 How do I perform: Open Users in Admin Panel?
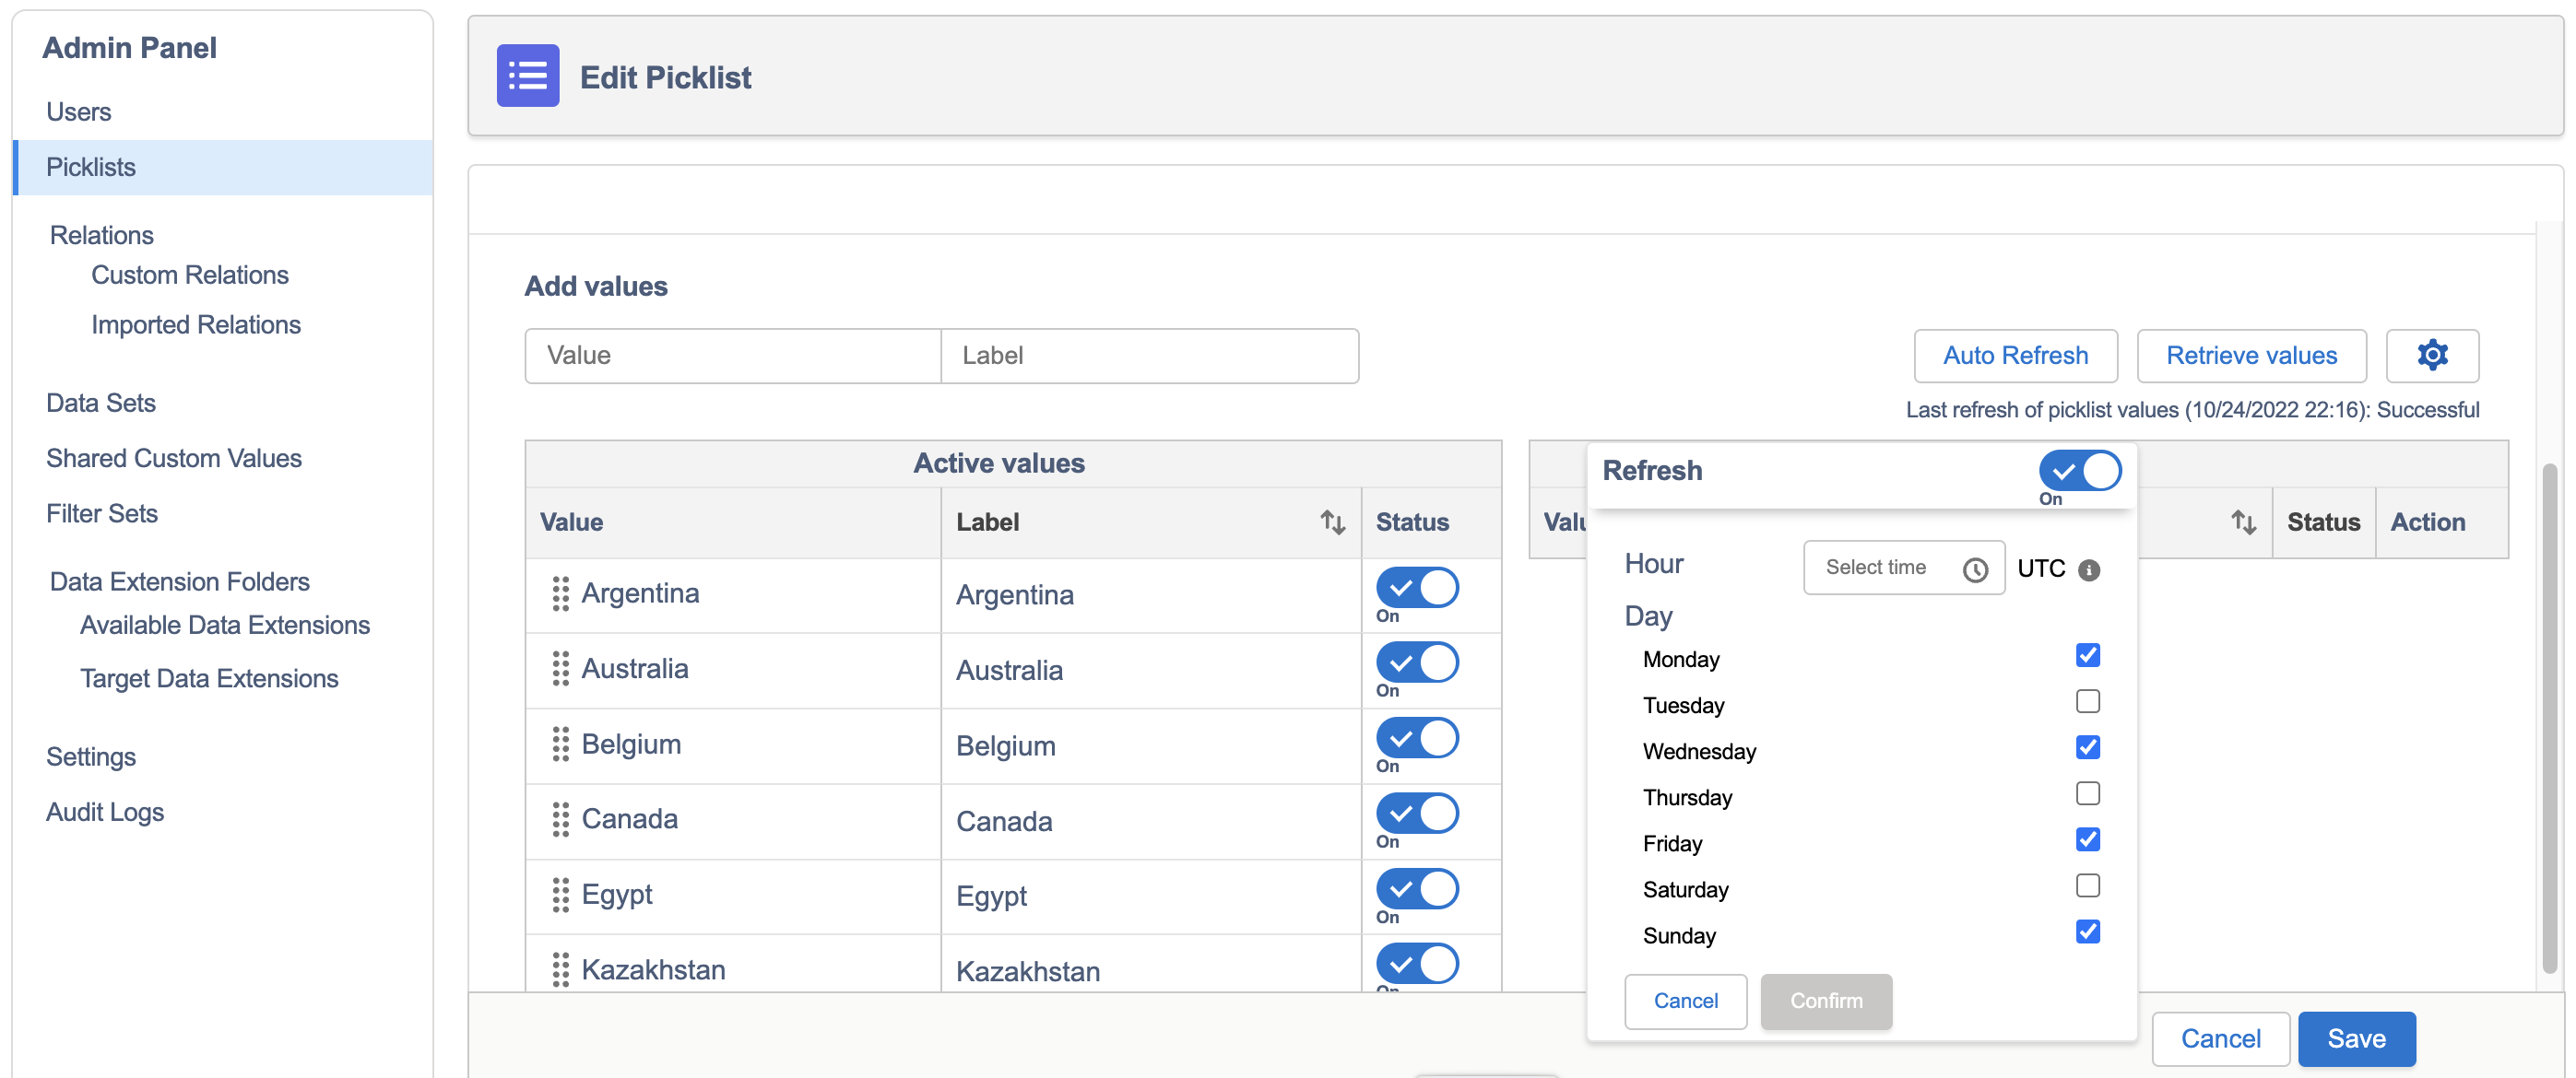[78, 111]
